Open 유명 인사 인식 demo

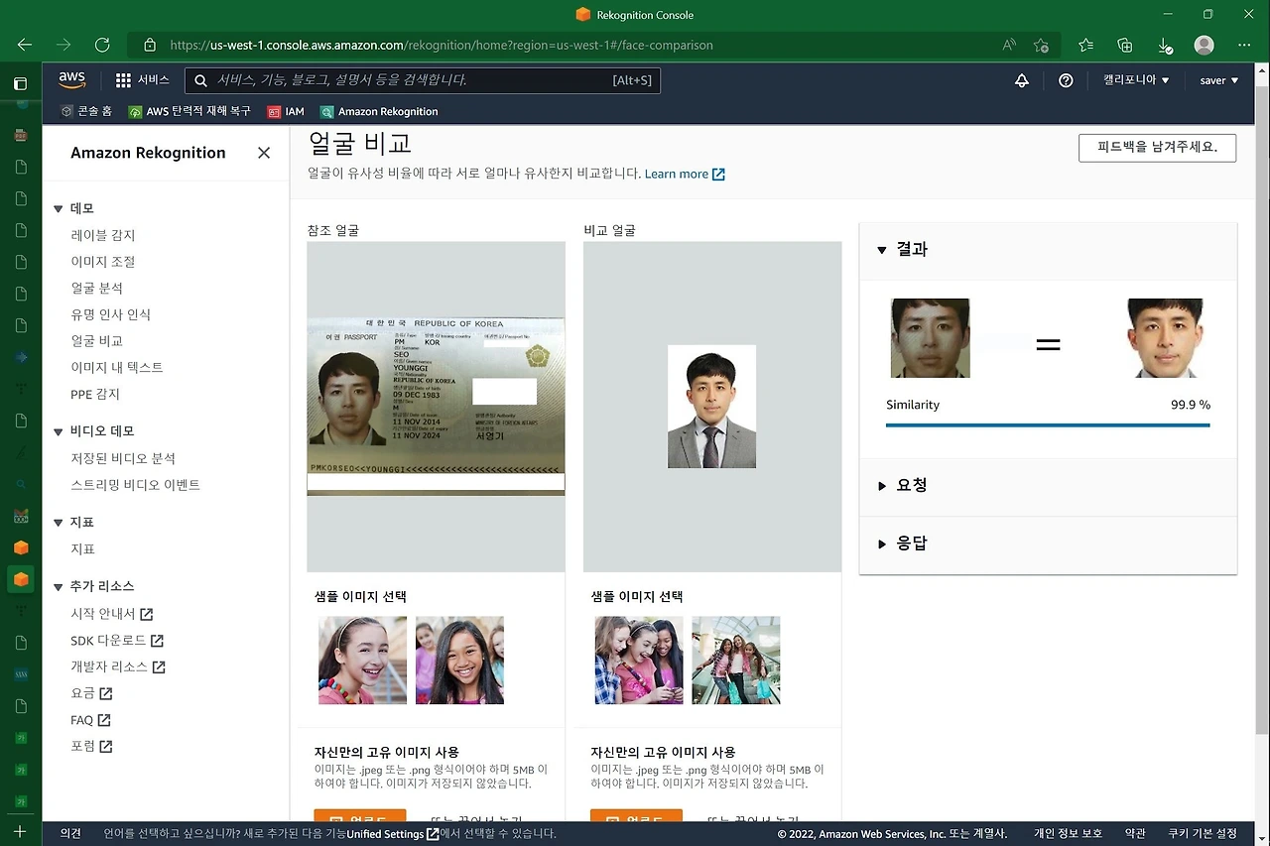click(x=111, y=314)
